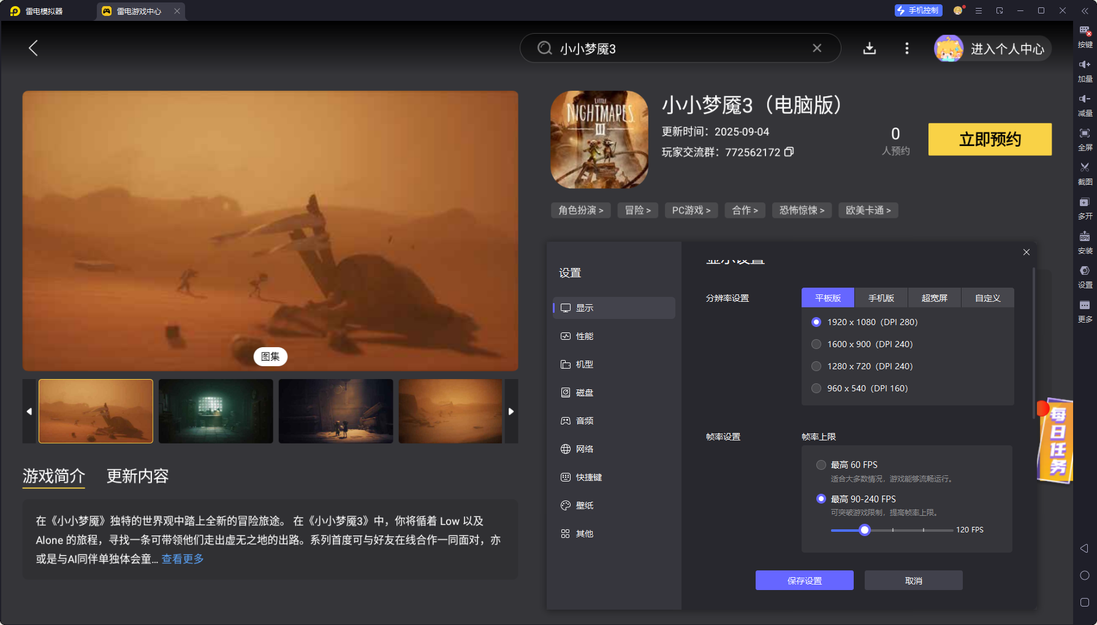Show previous thumbnails with left arrow

coord(29,411)
